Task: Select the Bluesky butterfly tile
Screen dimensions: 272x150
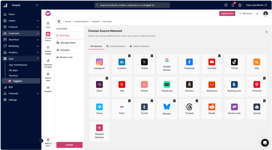Action: pos(167,109)
